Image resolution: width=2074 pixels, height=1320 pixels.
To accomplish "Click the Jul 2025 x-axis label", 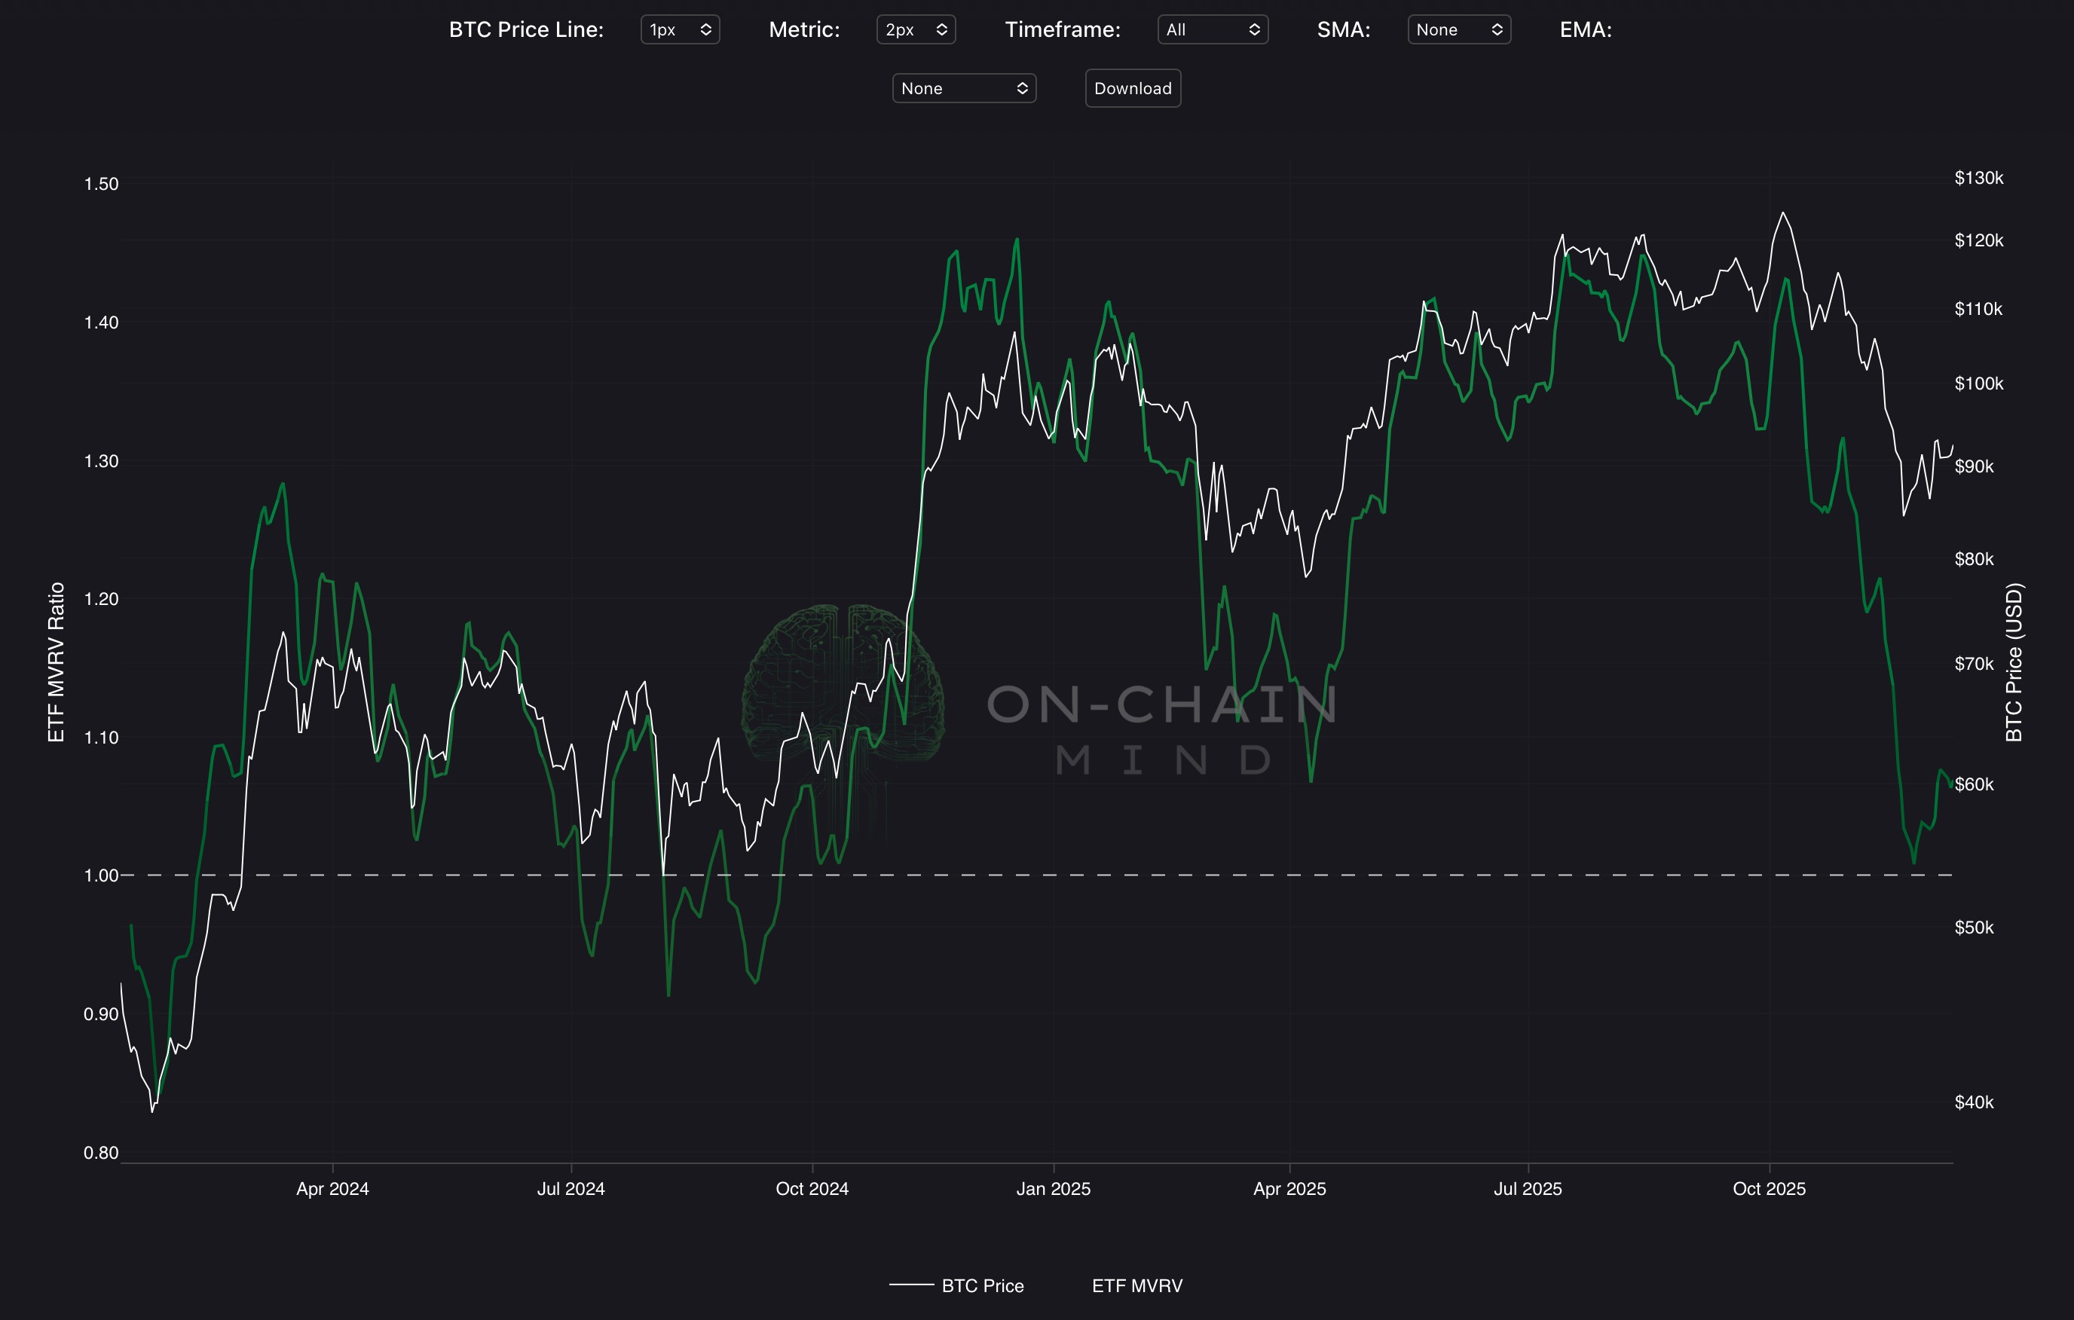I will point(1527,1188).
